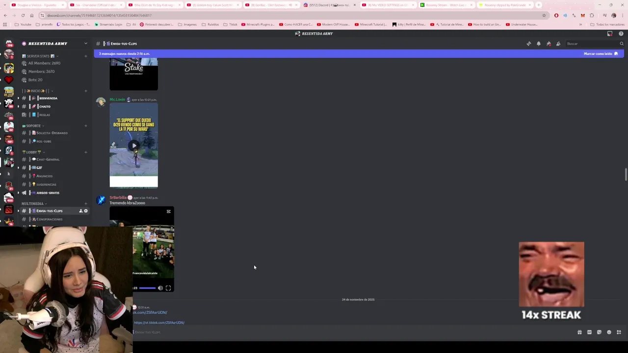Image resolution: width=628 pixels, height=353 pixels.
Task: Open the Discord inbox icon
Action: [x=610, y=34]
